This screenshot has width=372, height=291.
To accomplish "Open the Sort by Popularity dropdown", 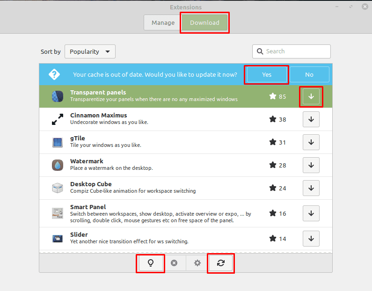I will 90,51.
